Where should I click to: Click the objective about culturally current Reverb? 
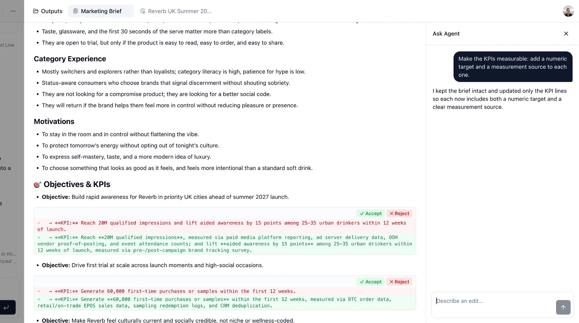click(x=168, y=320)
